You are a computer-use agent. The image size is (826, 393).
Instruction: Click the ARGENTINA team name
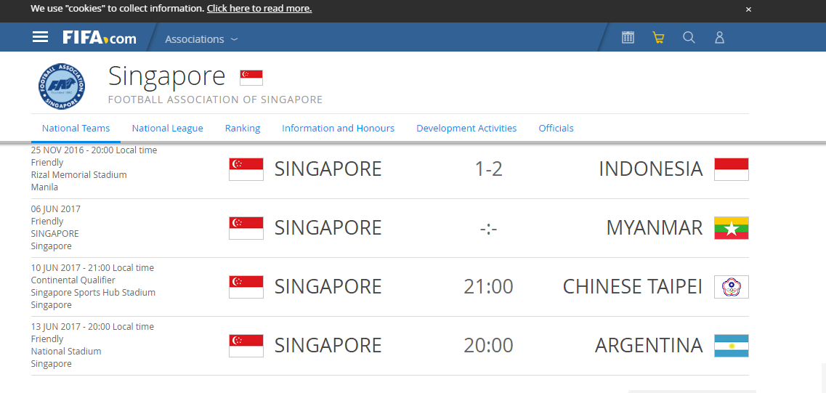pyautogui.click(x=649, y=346)
